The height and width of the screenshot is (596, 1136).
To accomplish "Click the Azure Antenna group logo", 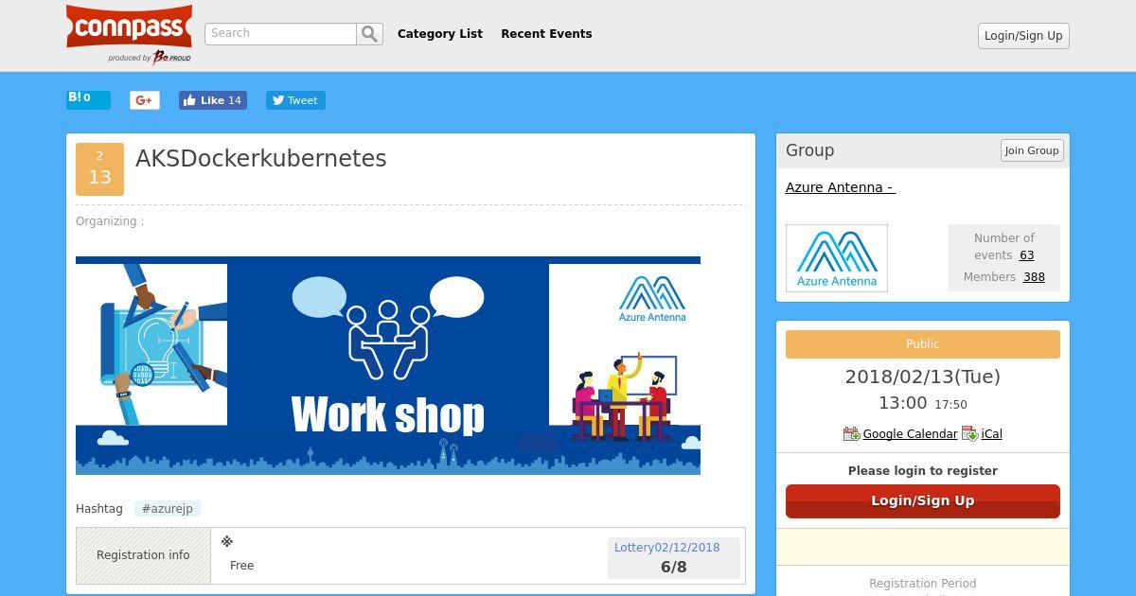I will pyautogui.click(x=837, y=257).
